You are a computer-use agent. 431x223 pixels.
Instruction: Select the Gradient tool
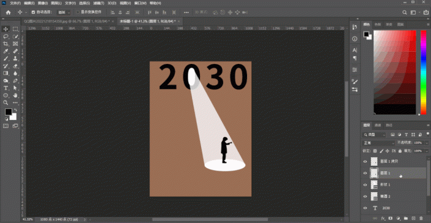[6, 74]
